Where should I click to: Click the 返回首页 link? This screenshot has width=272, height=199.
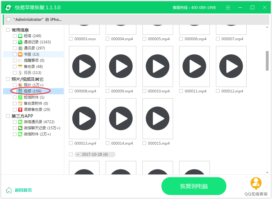(23, 190)
